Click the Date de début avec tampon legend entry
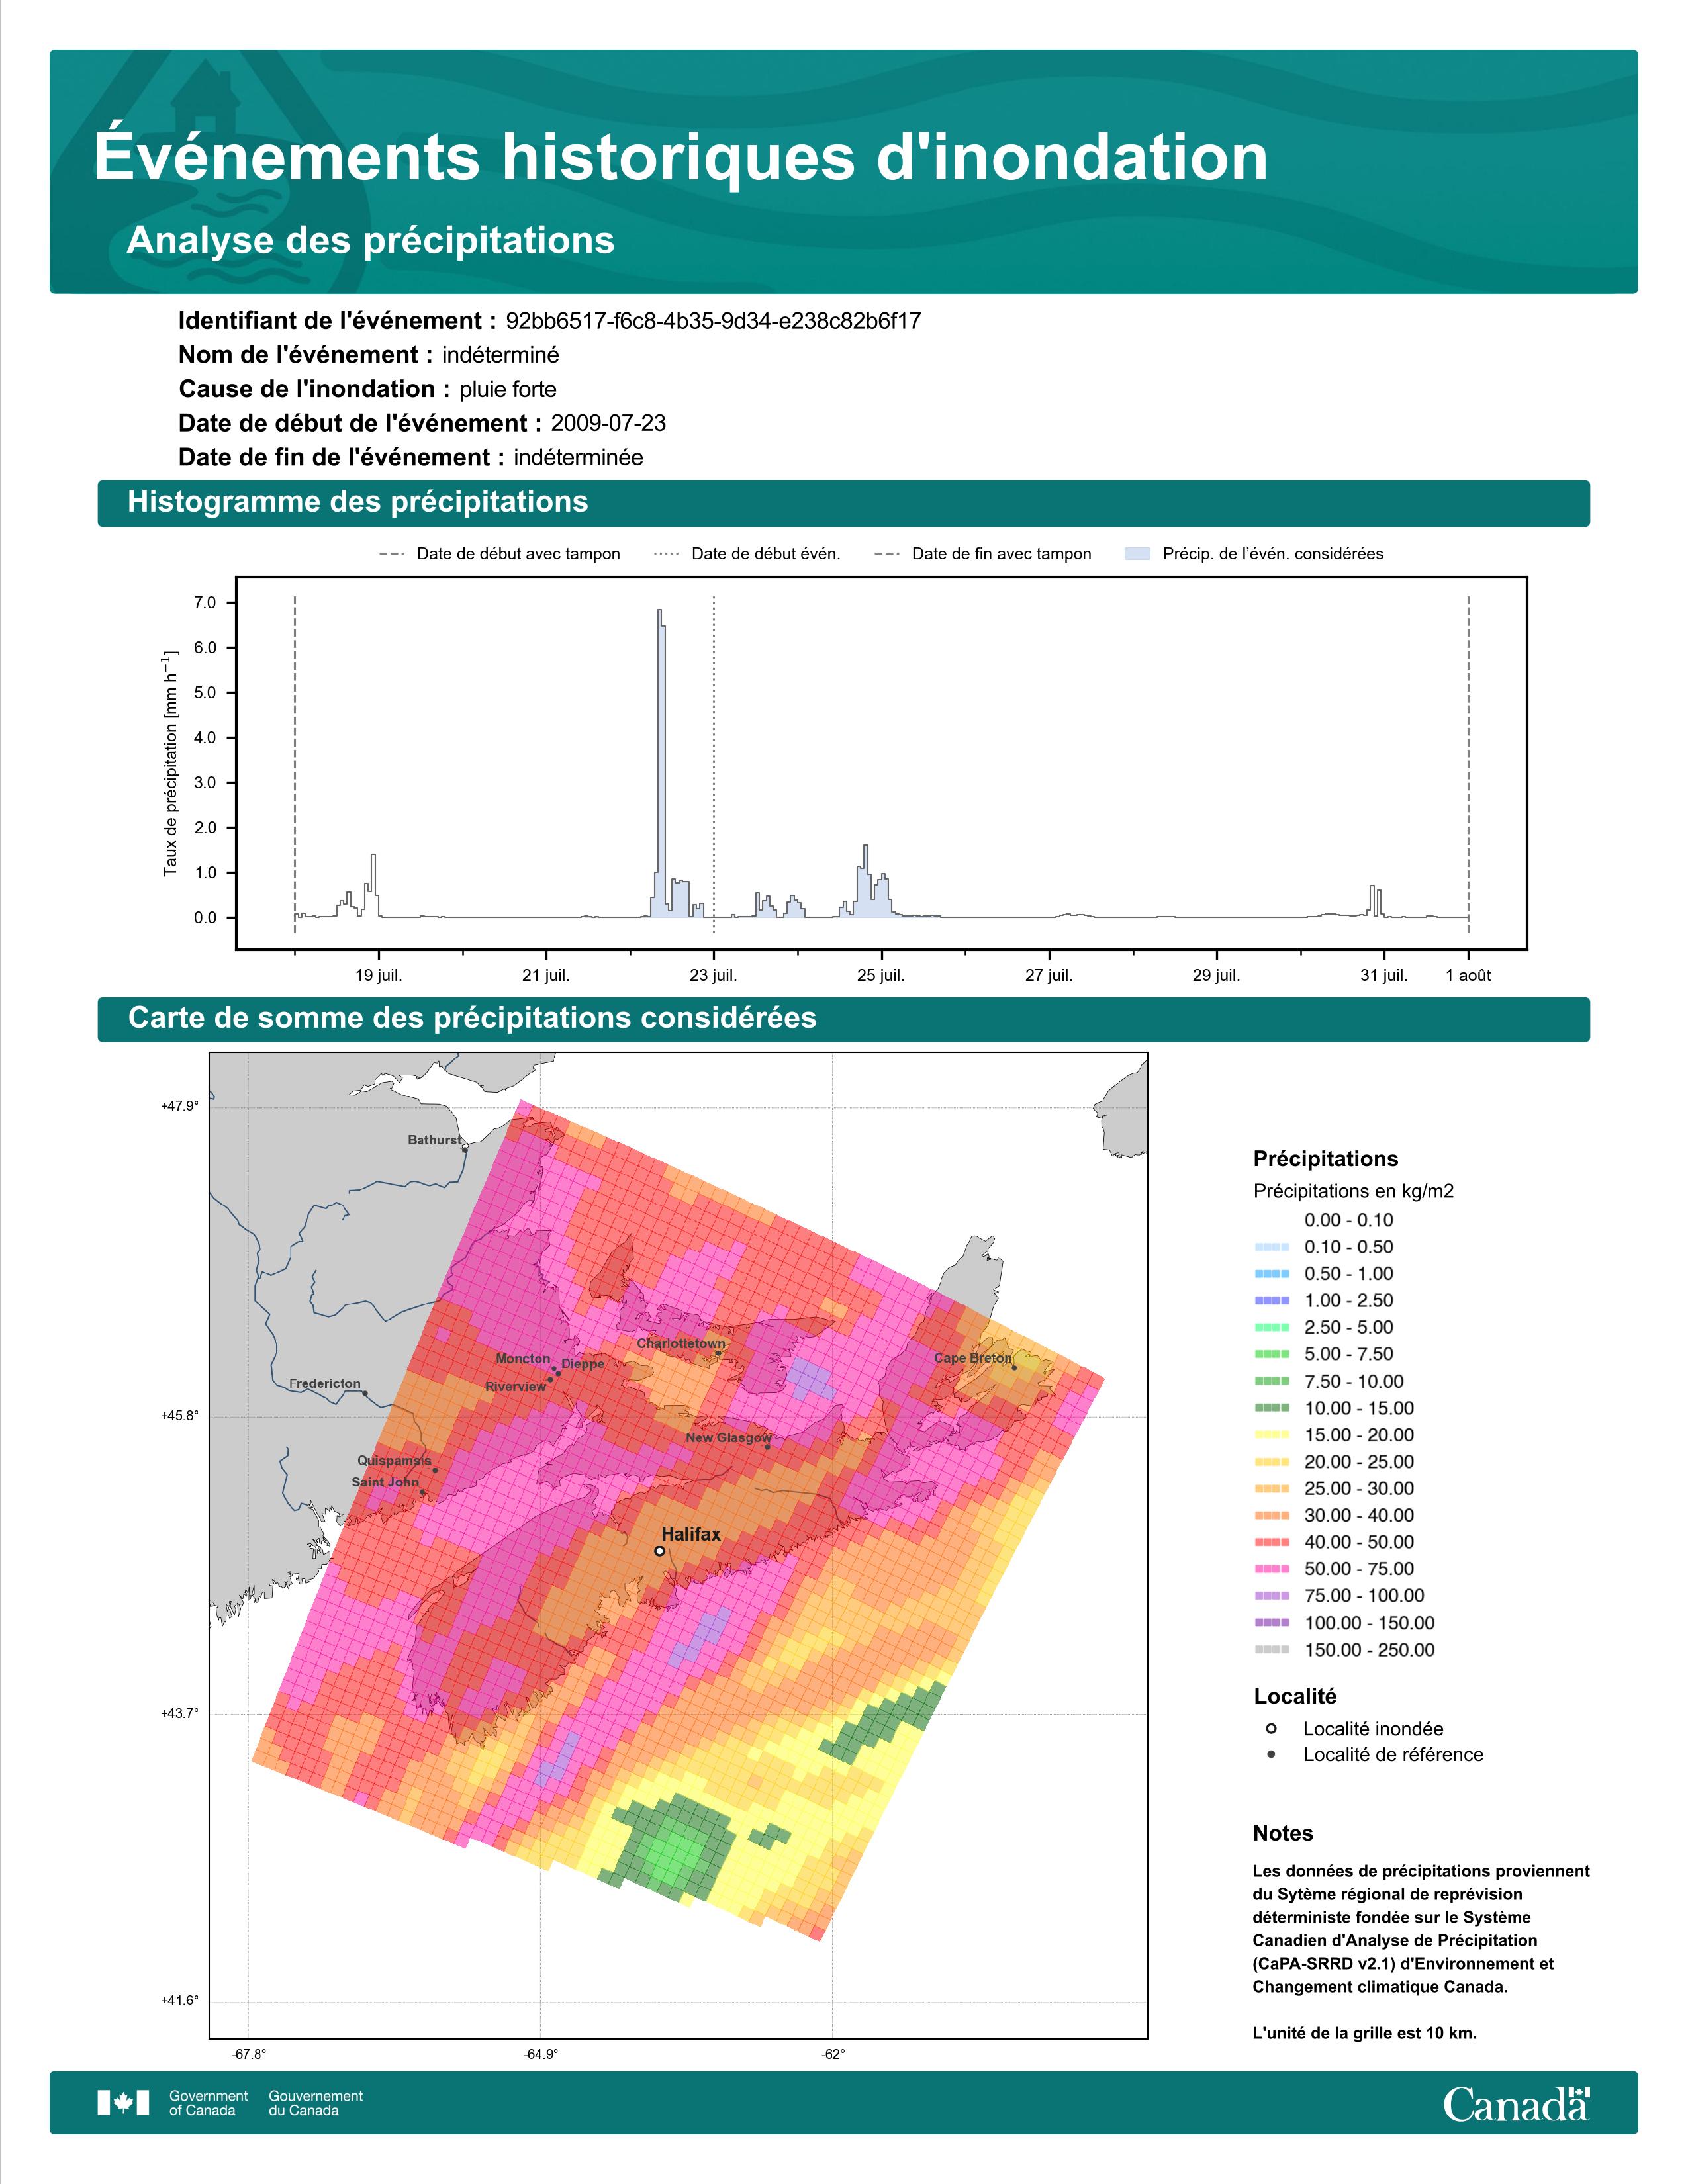This screenshot has height=2184, width=1688. (x=499, y=554)
